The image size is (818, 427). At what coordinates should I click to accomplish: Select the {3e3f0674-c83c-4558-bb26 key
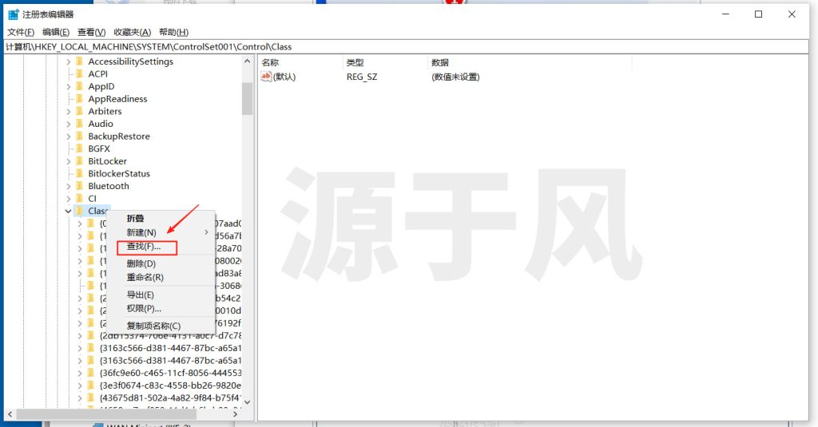tap(170, 385)
